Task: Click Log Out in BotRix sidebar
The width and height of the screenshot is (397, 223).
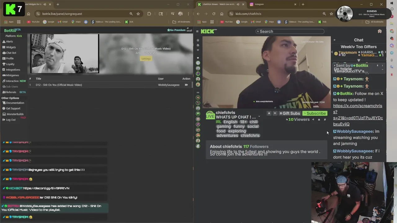Action: [x=9, y=120]
